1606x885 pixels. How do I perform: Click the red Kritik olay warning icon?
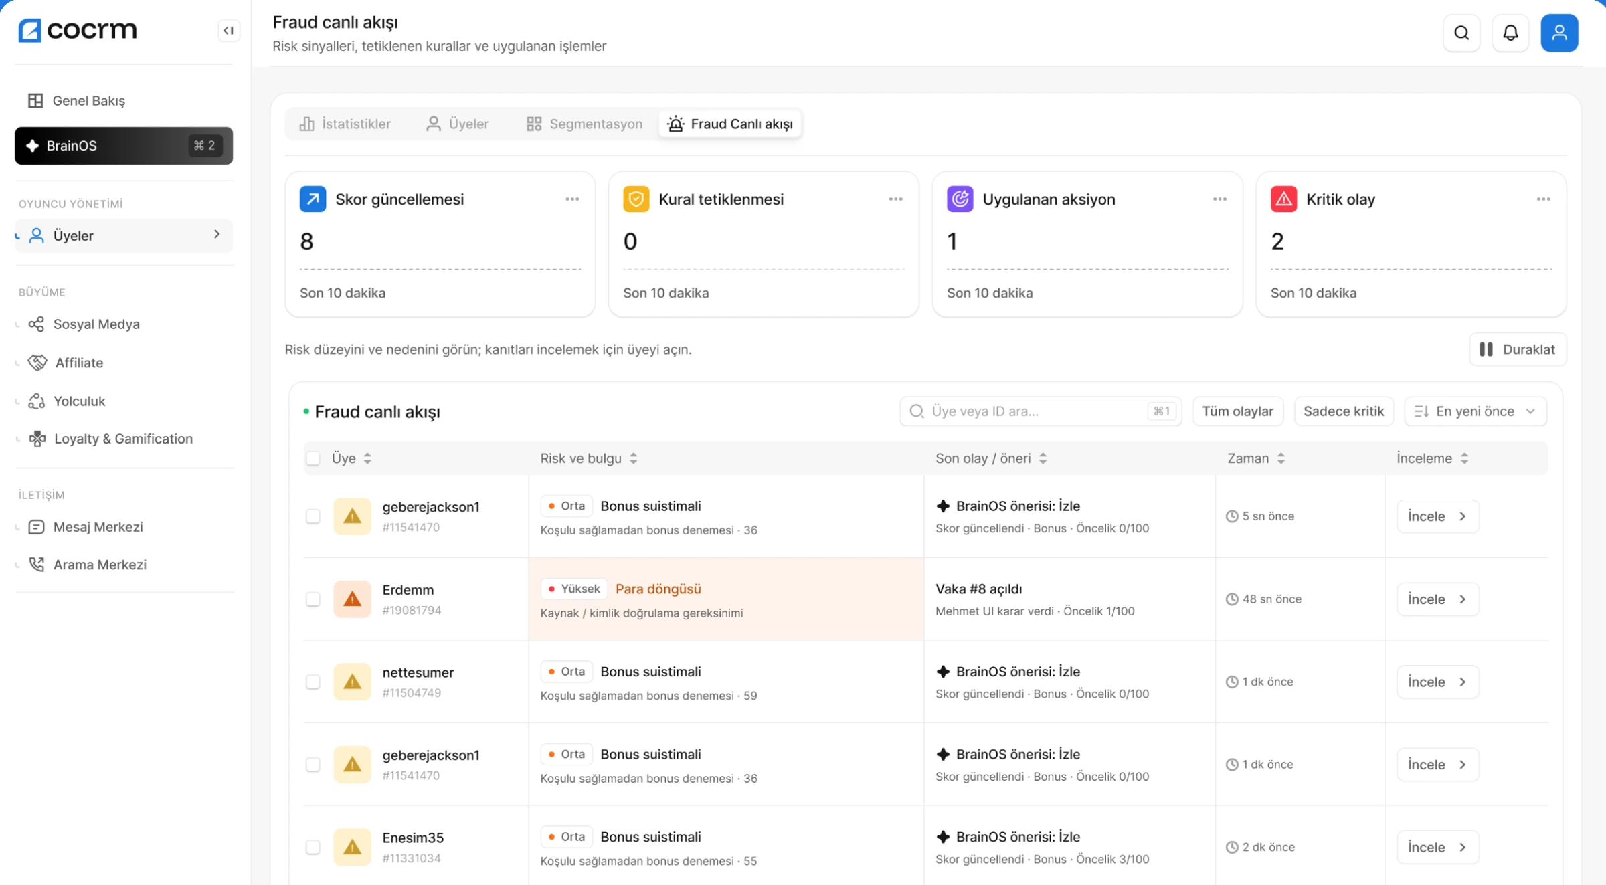tap(1284, 199)
